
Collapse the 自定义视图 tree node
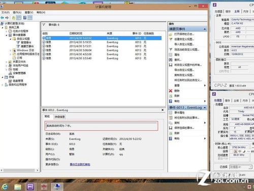(10, 39)
